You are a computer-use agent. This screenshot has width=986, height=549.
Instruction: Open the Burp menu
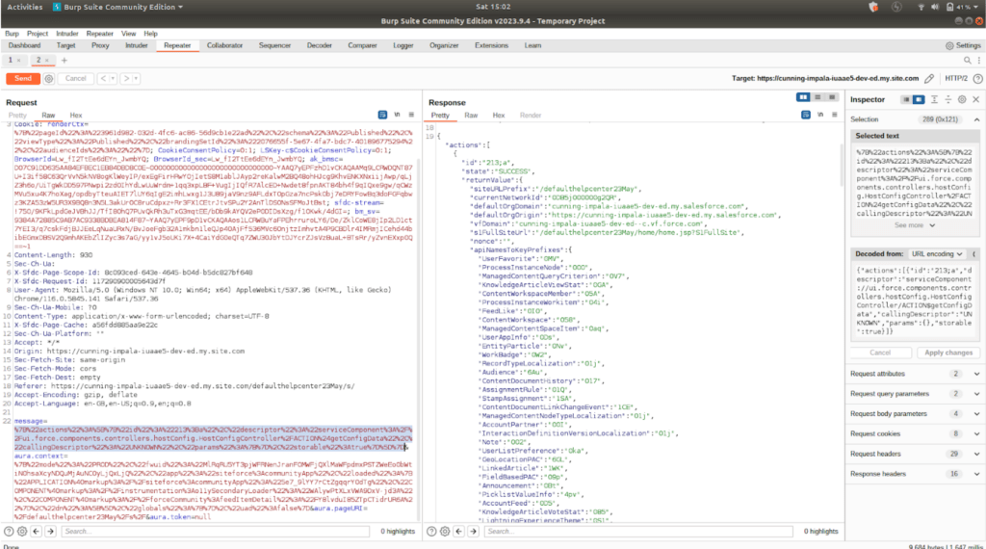pos(12,34)
